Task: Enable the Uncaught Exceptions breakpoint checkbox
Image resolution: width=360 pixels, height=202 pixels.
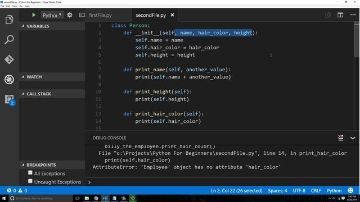Action: point(30,181)
